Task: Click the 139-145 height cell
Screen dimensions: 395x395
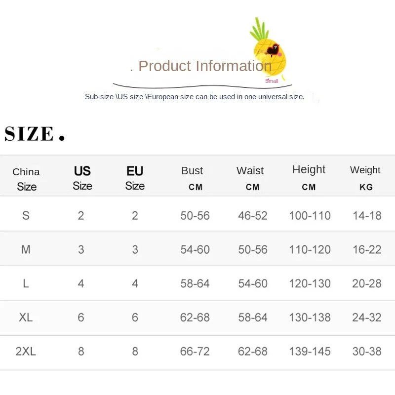Action: point(310,352)
